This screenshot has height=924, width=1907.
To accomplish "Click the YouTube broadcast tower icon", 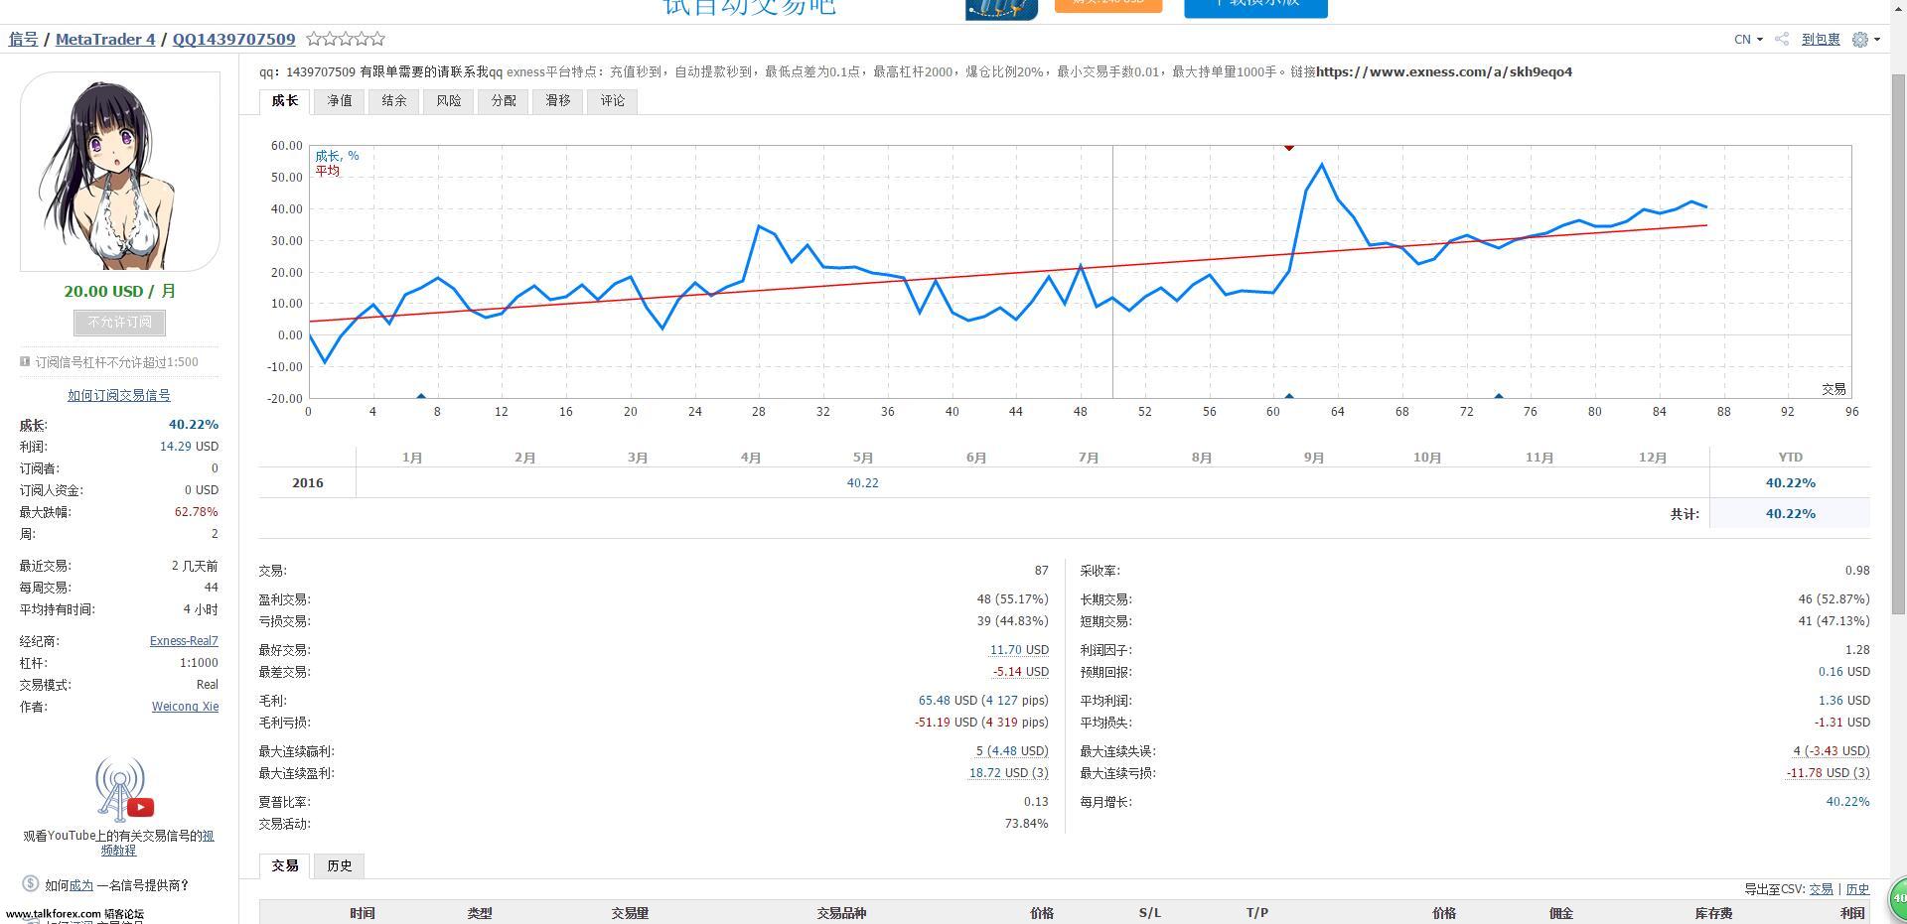I will pyautogui.click(x=123, y=790).
